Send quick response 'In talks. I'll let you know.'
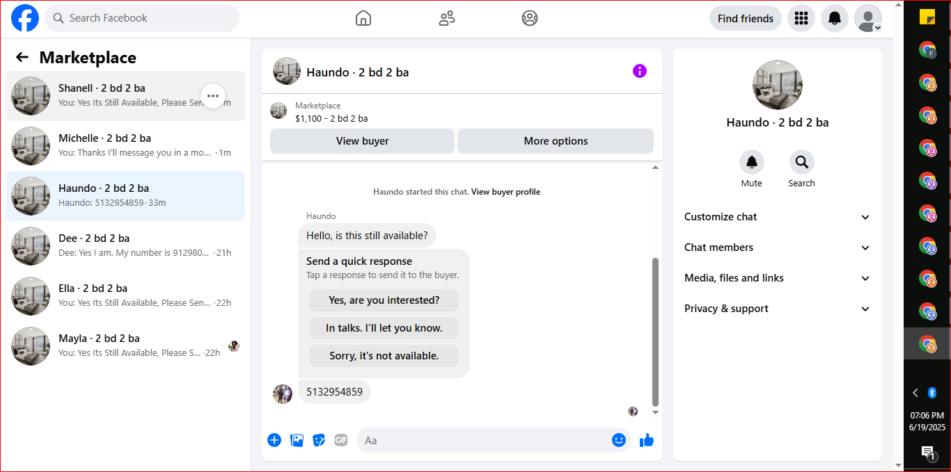This screenshot has width=951, height=472. [384, 328]
